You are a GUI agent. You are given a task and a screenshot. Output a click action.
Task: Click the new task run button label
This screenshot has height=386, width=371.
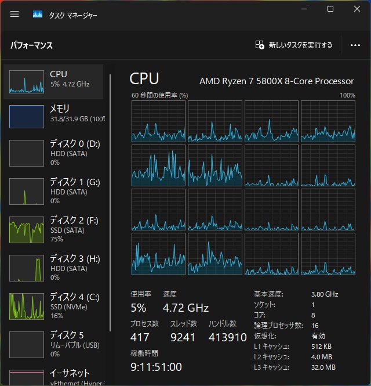(x=300, y=45)
